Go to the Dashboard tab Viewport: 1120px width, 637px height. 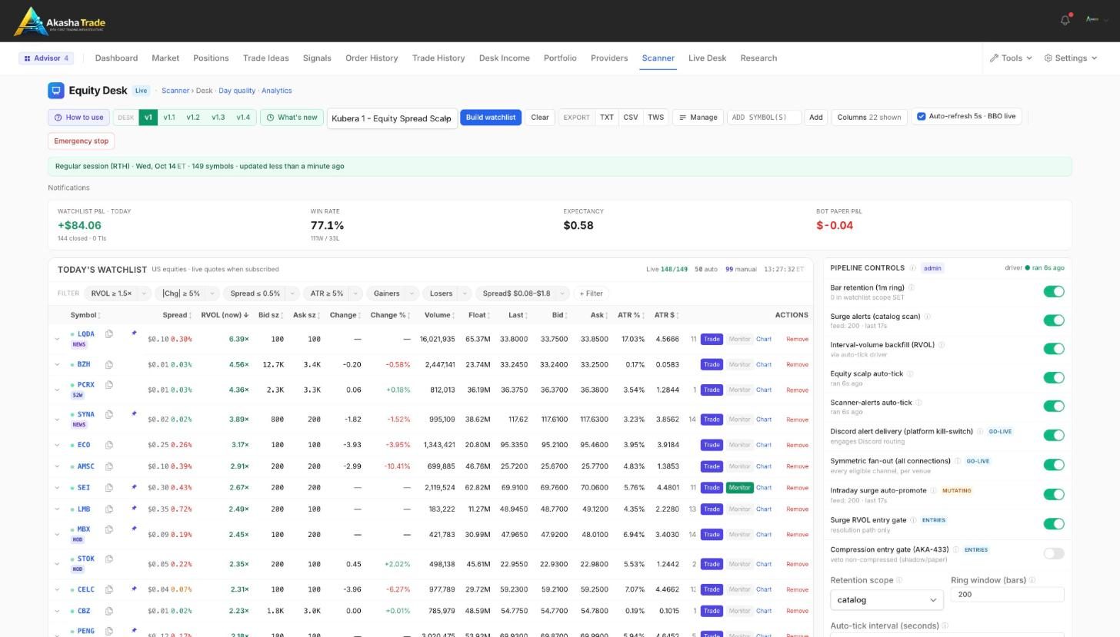[x=116, y=58]
